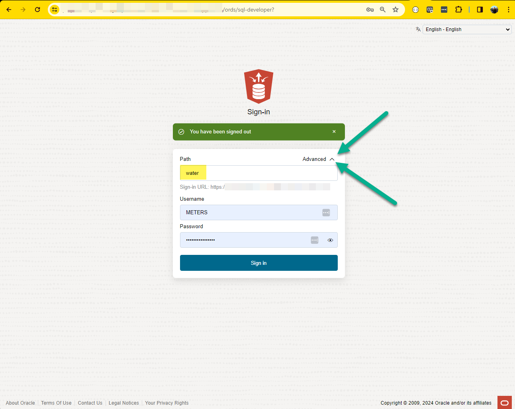Click the Sign-in heading text
Image resolution: width=515 pixels, height=409 pixels.
point(258,112)
